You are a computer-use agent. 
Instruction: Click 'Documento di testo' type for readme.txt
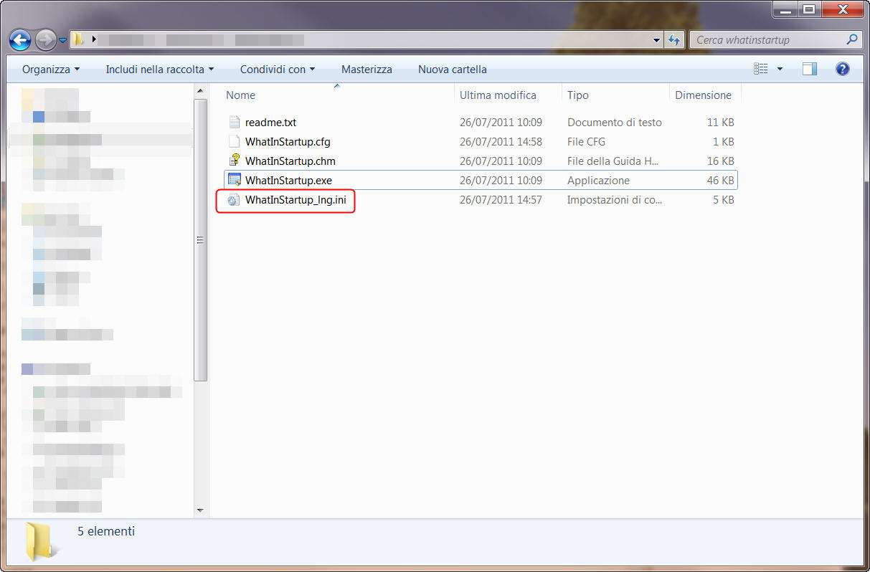[615, 123]
